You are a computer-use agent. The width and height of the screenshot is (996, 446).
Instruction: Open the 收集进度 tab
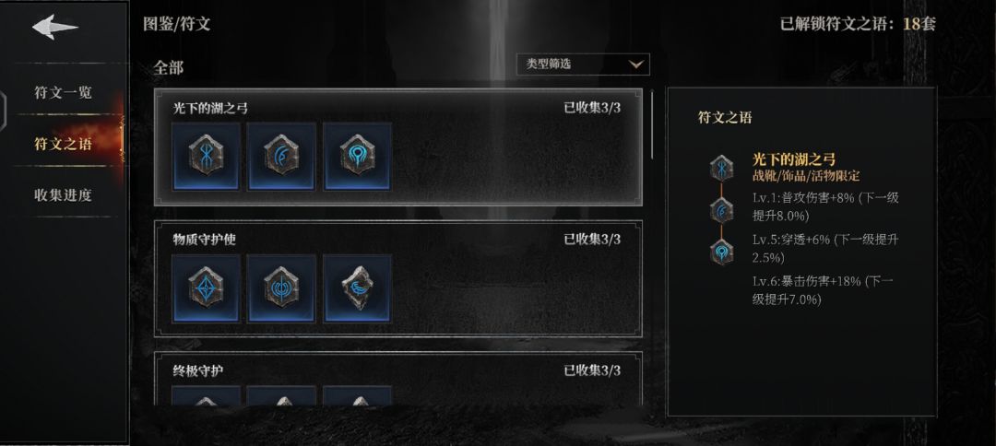(x=63, y=194)
